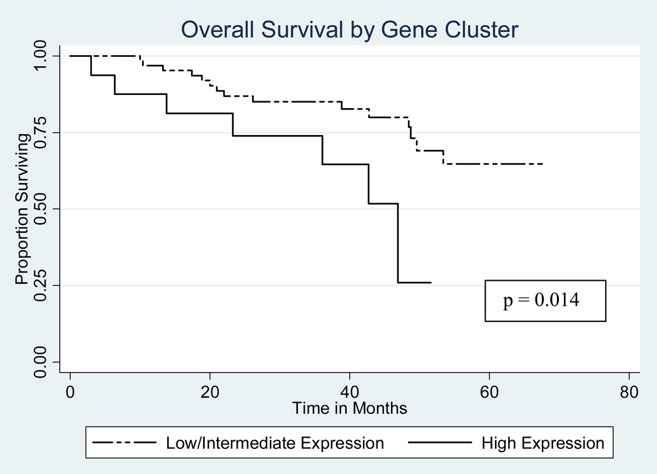The width and height of the screenshot is (657, 474).
Task: Click the chart title 'Overall Survival by Gene Cluster'
Action: coord(349,29)
